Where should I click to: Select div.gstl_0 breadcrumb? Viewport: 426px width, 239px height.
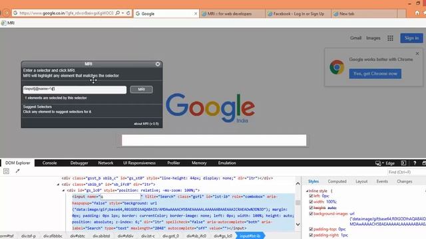[x=170, y=236]
